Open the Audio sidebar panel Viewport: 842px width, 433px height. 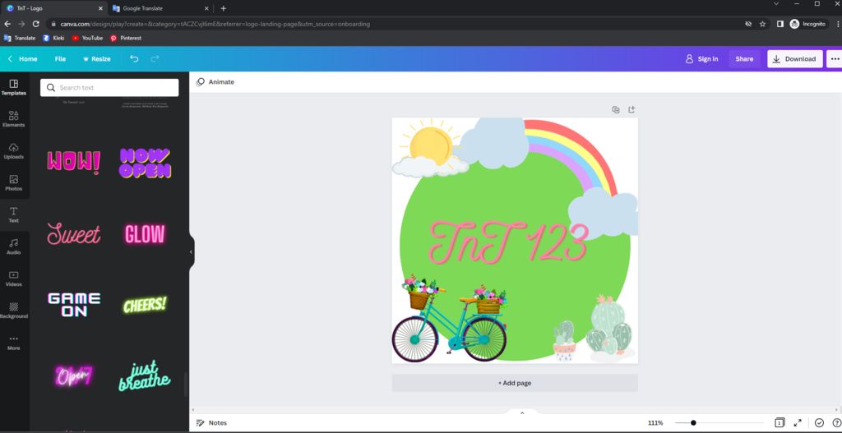(x=13, y=246)
